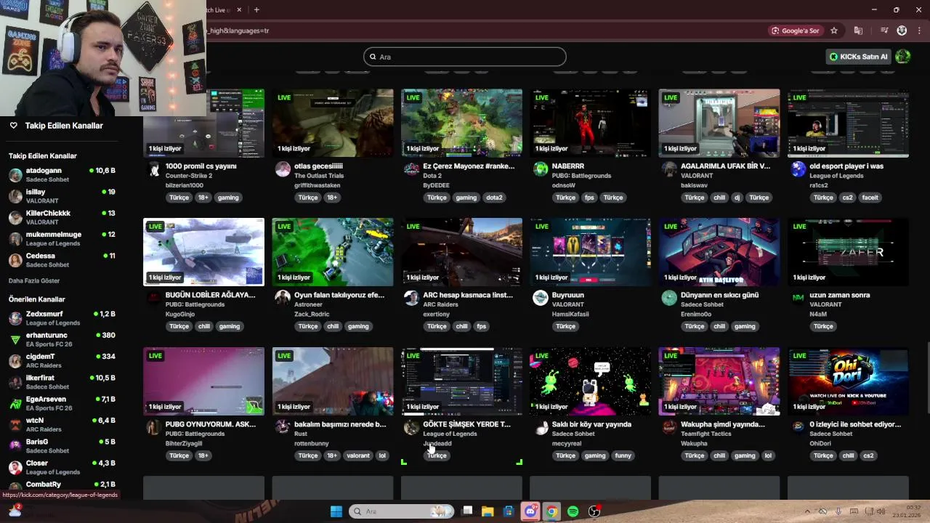Open EgeArseven channel avatar in sidebar
This screenshot has width=930, height=523.
pos(15,404)
